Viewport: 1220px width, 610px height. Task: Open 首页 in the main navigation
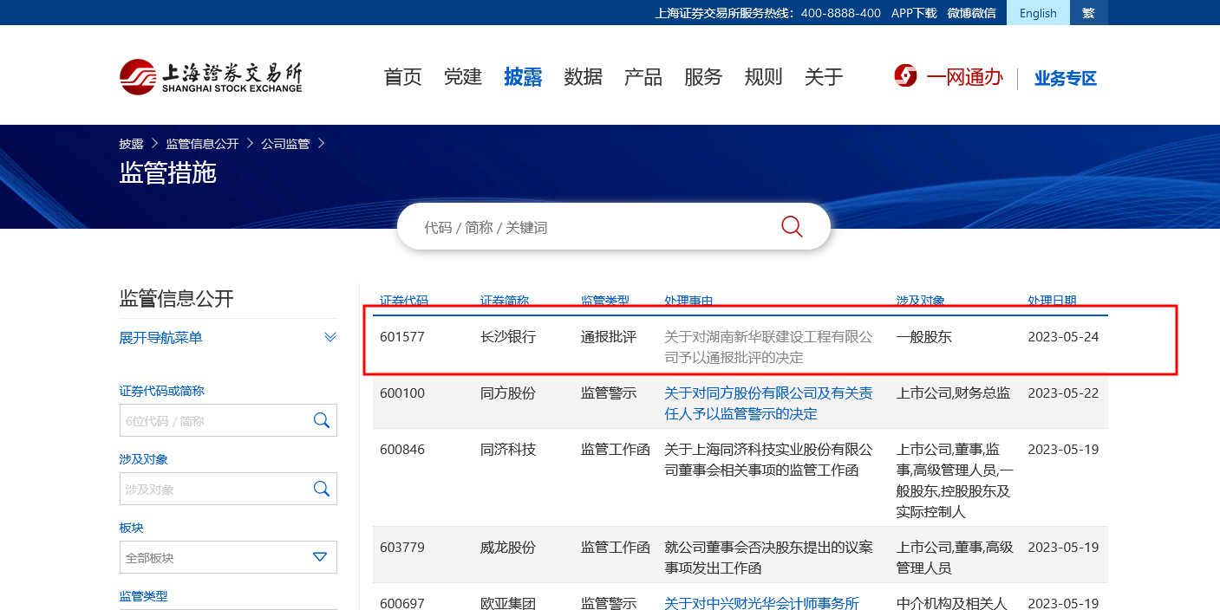pyautogui.click(x=403, y=77)
